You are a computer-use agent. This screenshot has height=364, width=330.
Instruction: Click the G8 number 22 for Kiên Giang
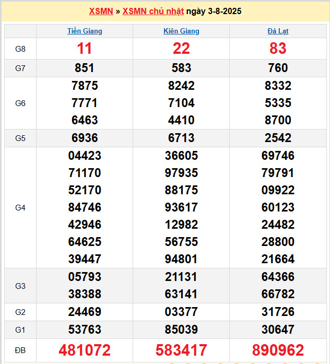pyautogui.click(x=181, y=49)
